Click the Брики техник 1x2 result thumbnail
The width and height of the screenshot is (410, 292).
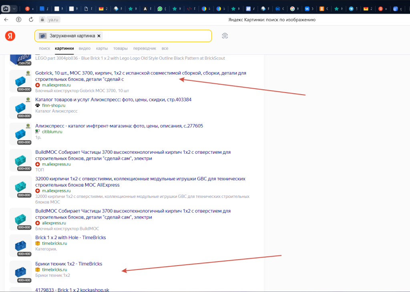coord(20,272)
